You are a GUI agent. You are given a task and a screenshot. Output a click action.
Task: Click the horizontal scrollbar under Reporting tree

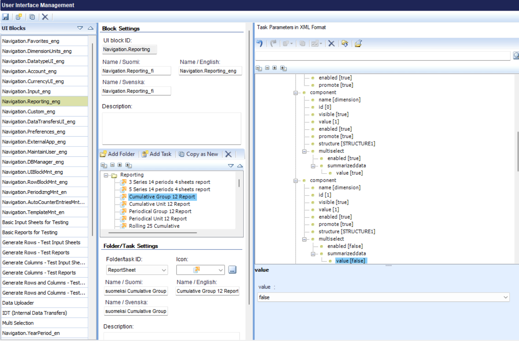(x=153, y=233)
